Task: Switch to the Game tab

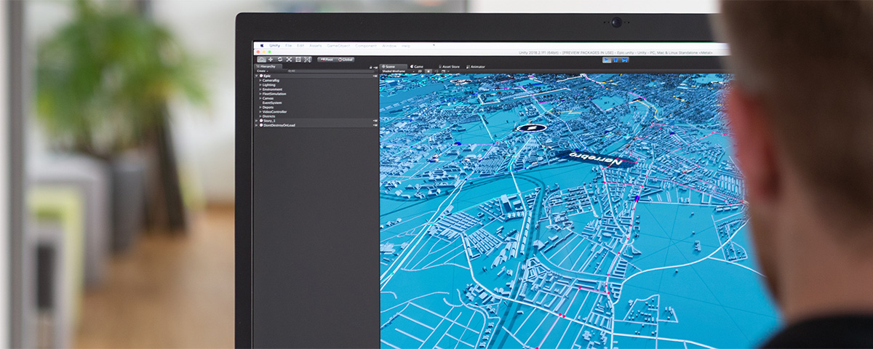Action: coord(417,66)
